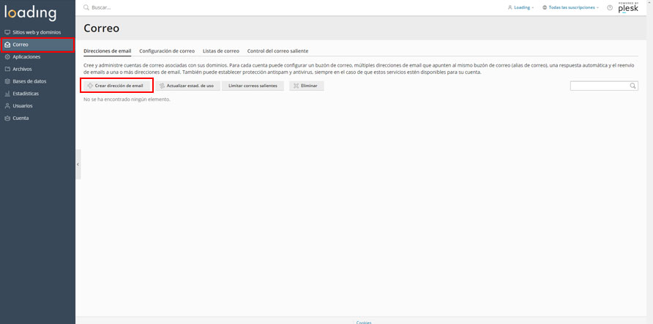Screen dimensions: 653x324
Task: Select Aplicaciones in the sidebar
Action: tap(26, 57)
